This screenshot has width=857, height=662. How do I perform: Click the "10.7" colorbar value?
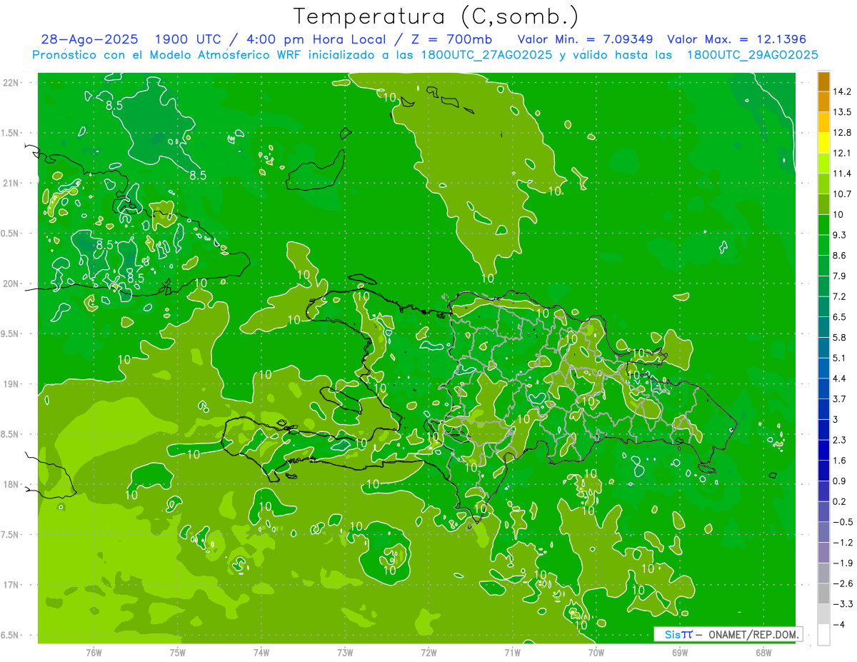click(x=843, y=194)
